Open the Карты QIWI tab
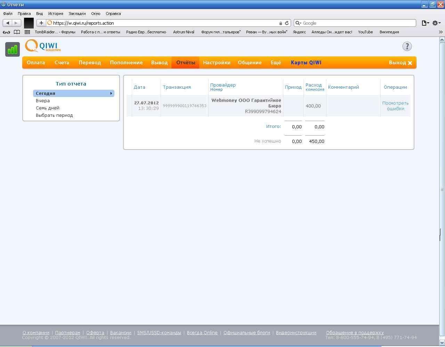445x347 pixels. tap(306, 63)
